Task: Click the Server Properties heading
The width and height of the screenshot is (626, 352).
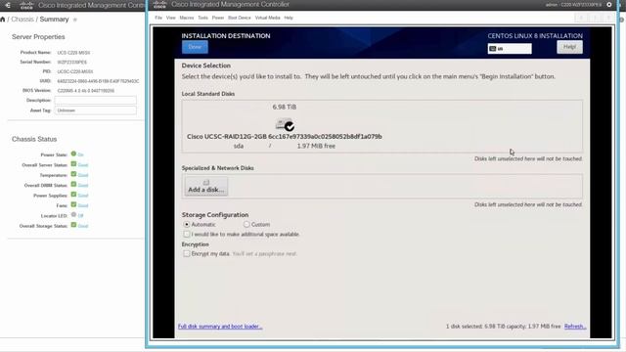Action: tap(38, 37)
